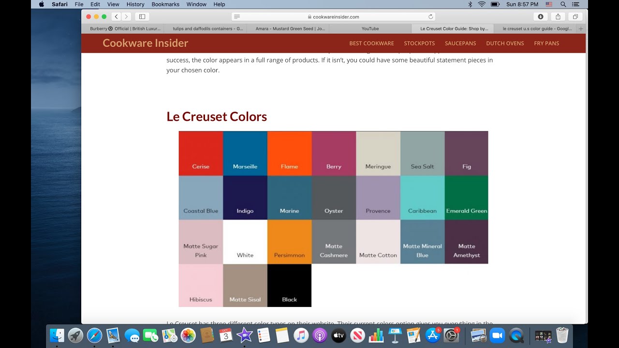619x348 pixels.
Task: Click the Wi-Fi status icon
Action: [482, 4]
